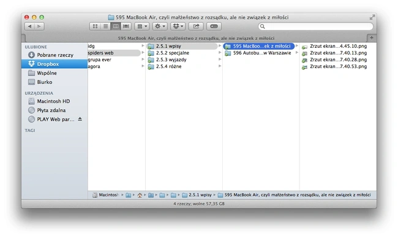Click the magnifier icon in search field
The height and width of the screenshot is (238, 398).
[x=263, y=26]
